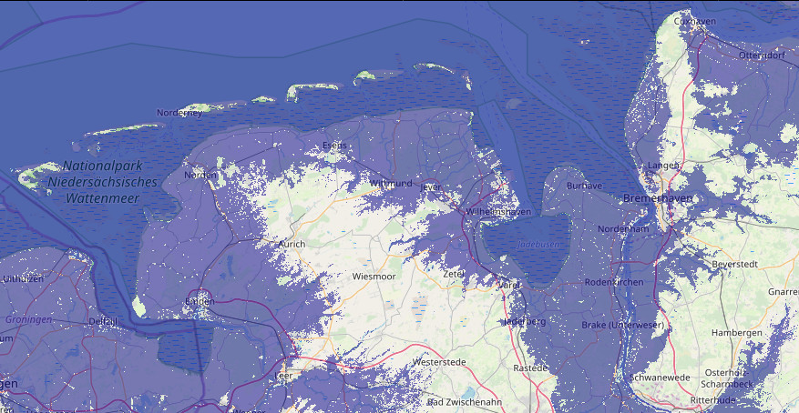Image resolution: width=799 pixels, height=413 pixels.
Task: Select the Hambergen label
Action: (x=736, y=333)
